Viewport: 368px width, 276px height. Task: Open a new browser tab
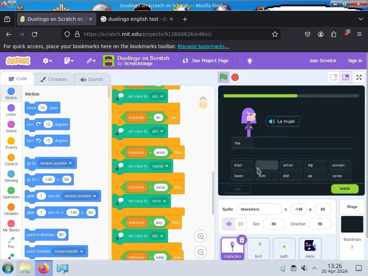[185, 19]
